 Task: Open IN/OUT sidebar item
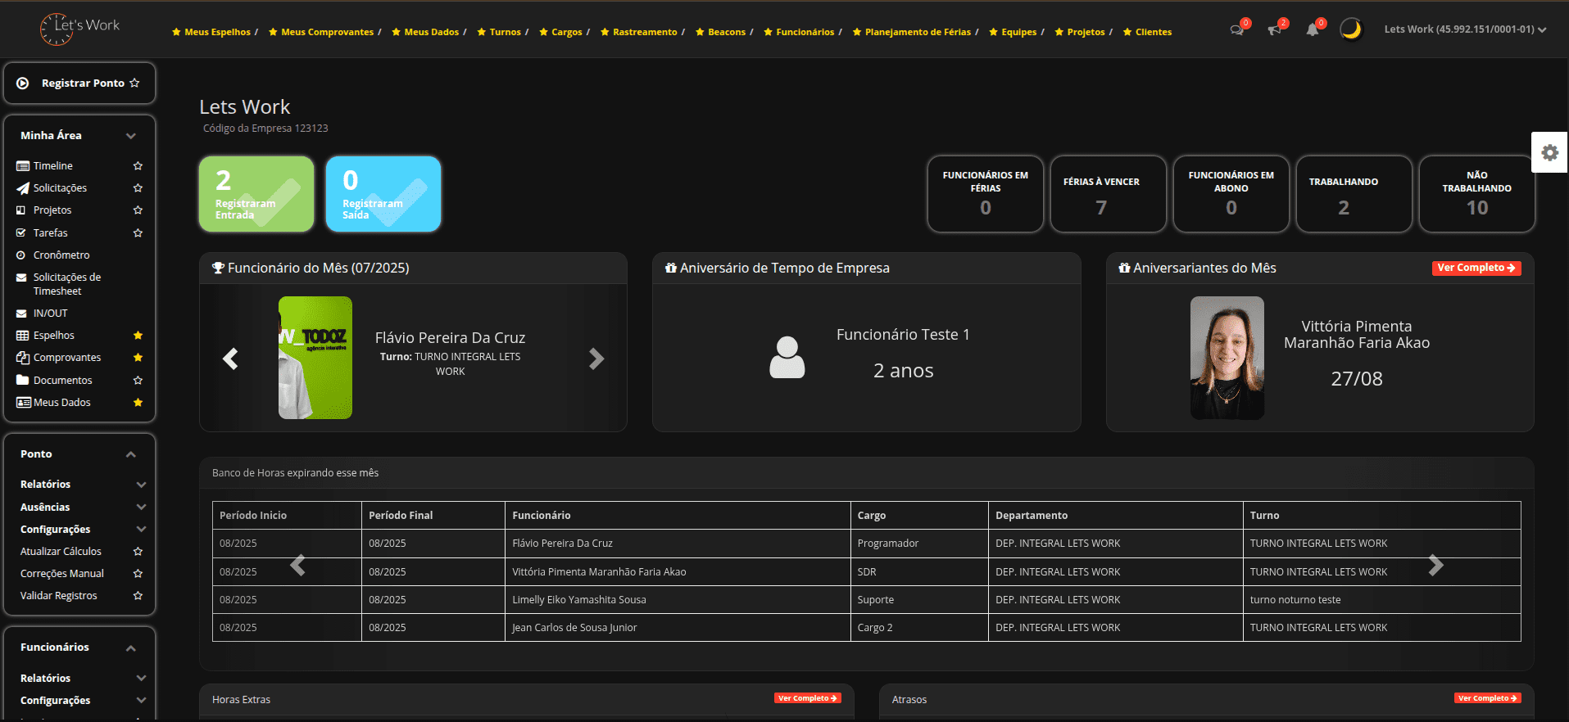[50, 313]
